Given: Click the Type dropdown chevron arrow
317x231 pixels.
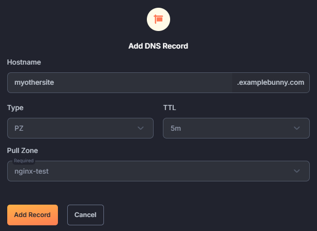Looking at the screenshot, I should (x=141, y=128).
